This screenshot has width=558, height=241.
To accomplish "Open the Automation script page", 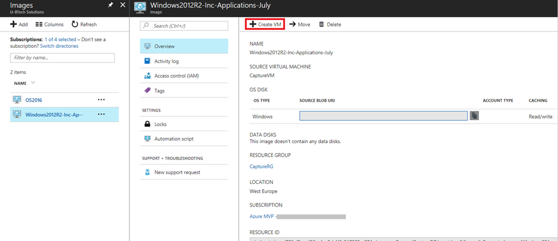I will (x=184, y=139).
